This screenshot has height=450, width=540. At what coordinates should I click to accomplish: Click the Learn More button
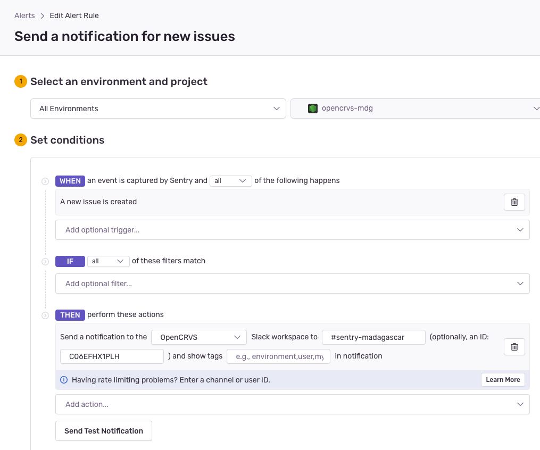coord(502,380)
